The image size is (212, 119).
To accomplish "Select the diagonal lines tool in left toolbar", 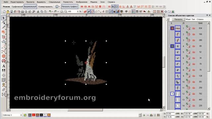I will pyautogui.click(x=4, y=90).
